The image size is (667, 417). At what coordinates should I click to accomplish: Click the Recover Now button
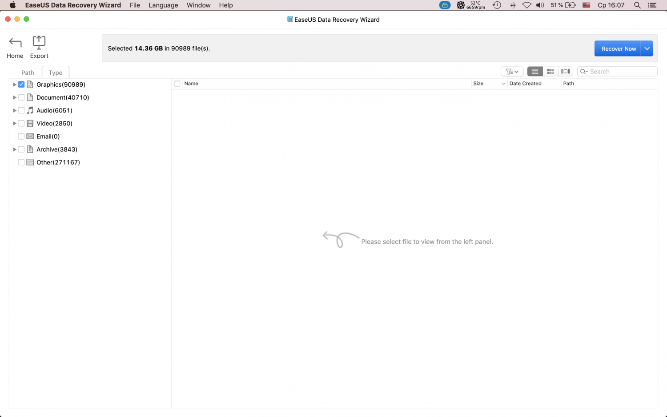click(618, 48)
